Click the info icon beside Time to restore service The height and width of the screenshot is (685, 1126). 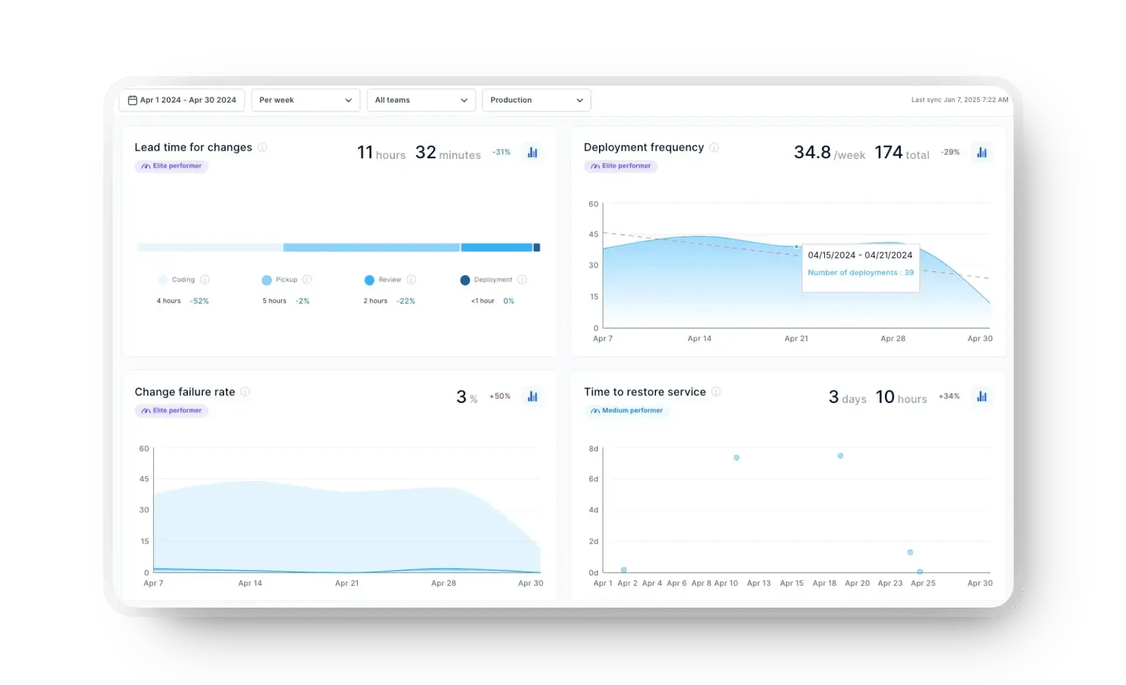(x=716, y=392)
